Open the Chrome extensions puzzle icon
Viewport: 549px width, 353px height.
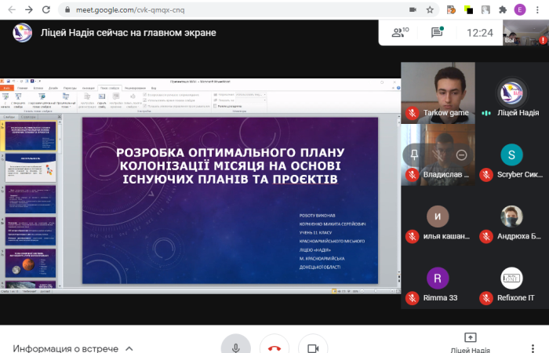tap(503, 10)
